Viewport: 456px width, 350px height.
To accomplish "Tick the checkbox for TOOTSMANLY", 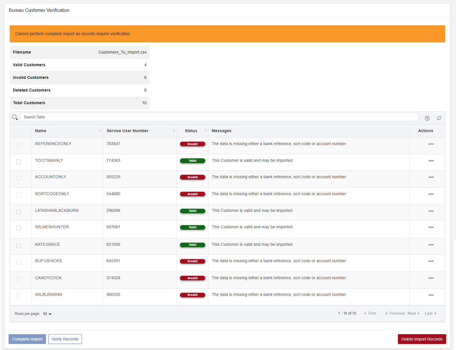I will 19,162.
